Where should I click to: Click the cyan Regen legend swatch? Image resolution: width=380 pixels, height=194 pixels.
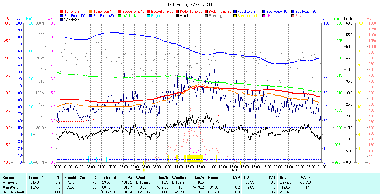pos(149,16)
